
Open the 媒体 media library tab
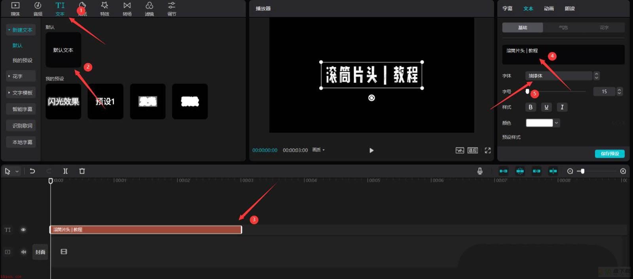(15, 9)
